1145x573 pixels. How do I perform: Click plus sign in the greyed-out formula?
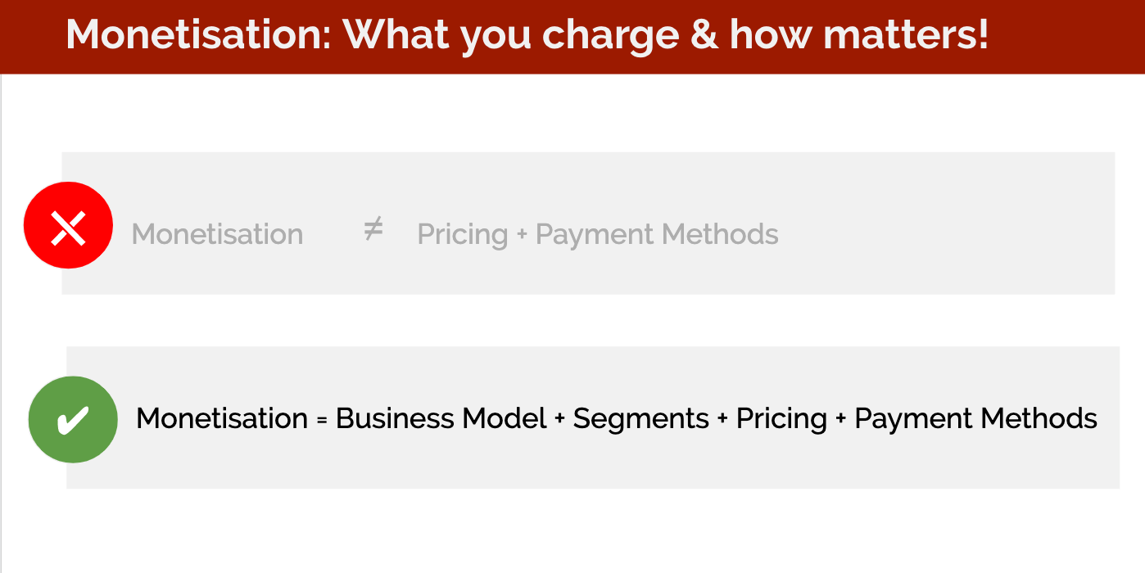point(522,236)
